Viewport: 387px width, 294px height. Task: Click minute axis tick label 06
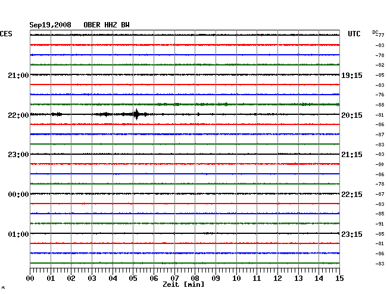154,278
